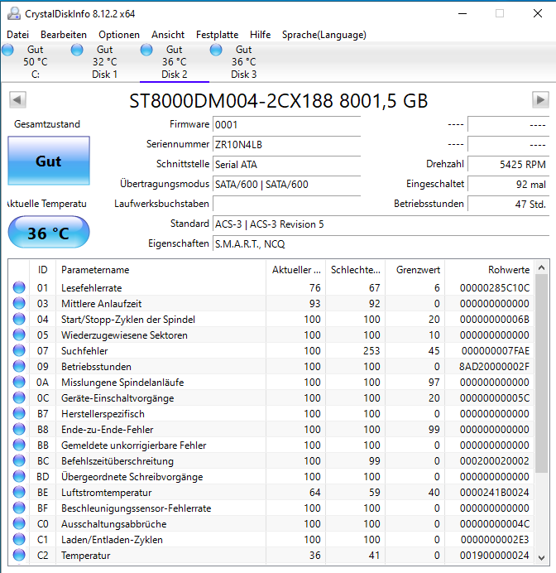This screenshot has height=573, width=556.
Task: Switch to the Disk 1 tab label
Action: [104, 75]
